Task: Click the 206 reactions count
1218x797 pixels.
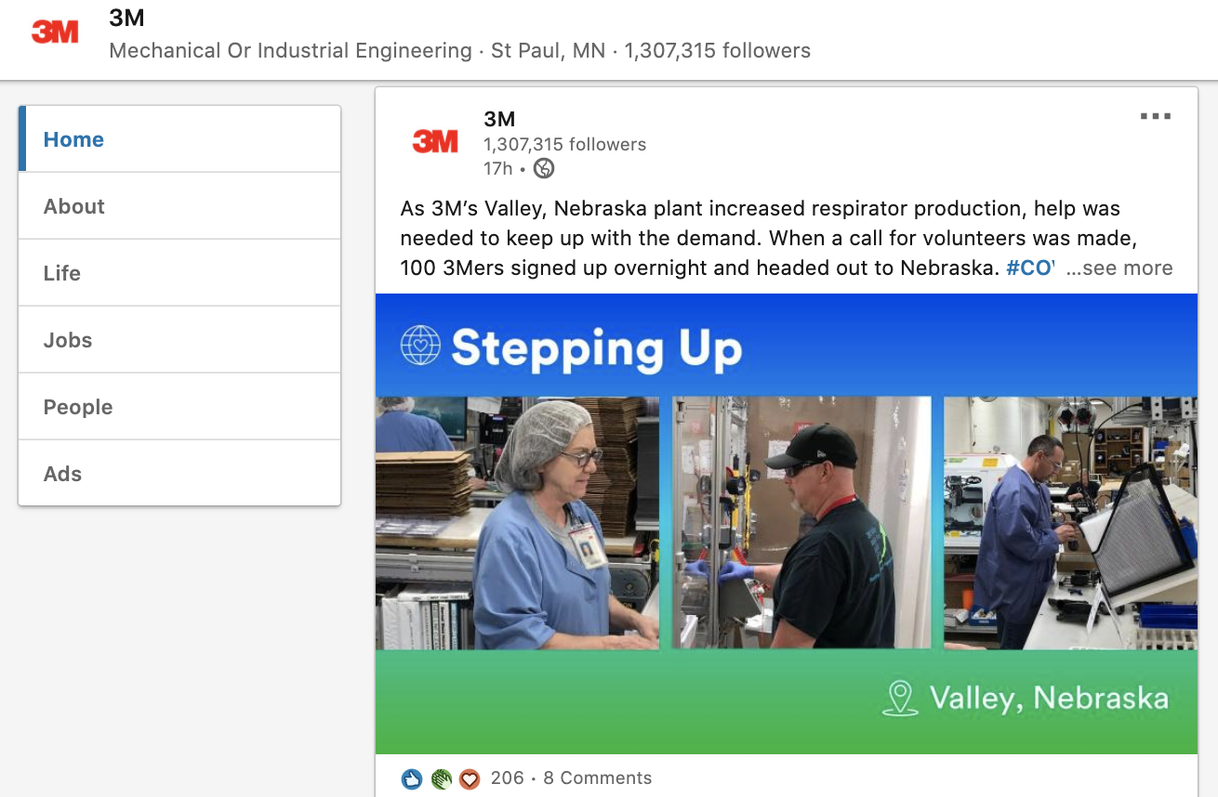Action: click(x=507, y=778)
